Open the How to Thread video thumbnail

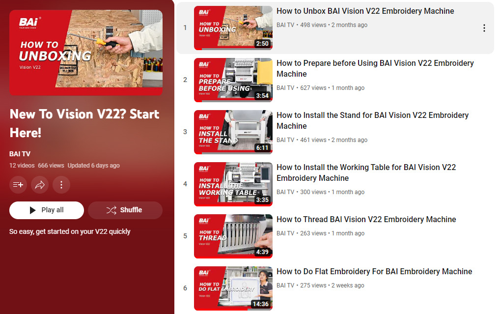(x=233, y=236)
